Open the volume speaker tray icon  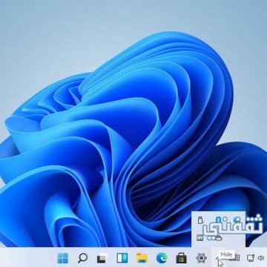point(261,258)
